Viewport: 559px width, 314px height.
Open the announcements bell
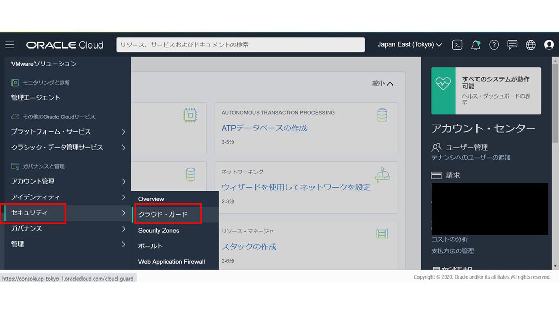tap(475, 45)
